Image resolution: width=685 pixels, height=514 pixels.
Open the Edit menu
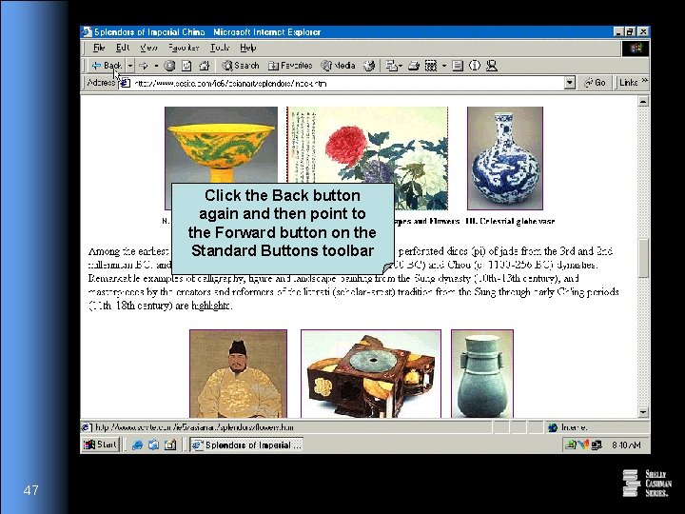[123, 48]
